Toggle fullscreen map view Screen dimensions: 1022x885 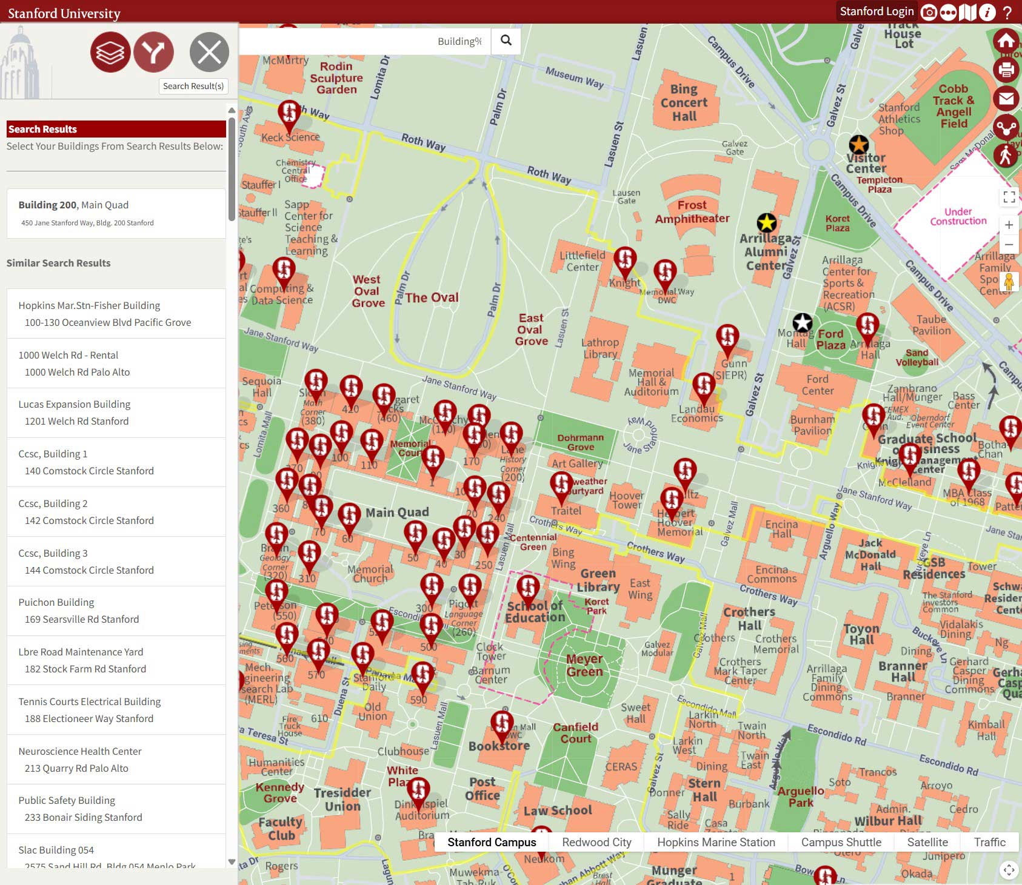[x=1009, y=197]
